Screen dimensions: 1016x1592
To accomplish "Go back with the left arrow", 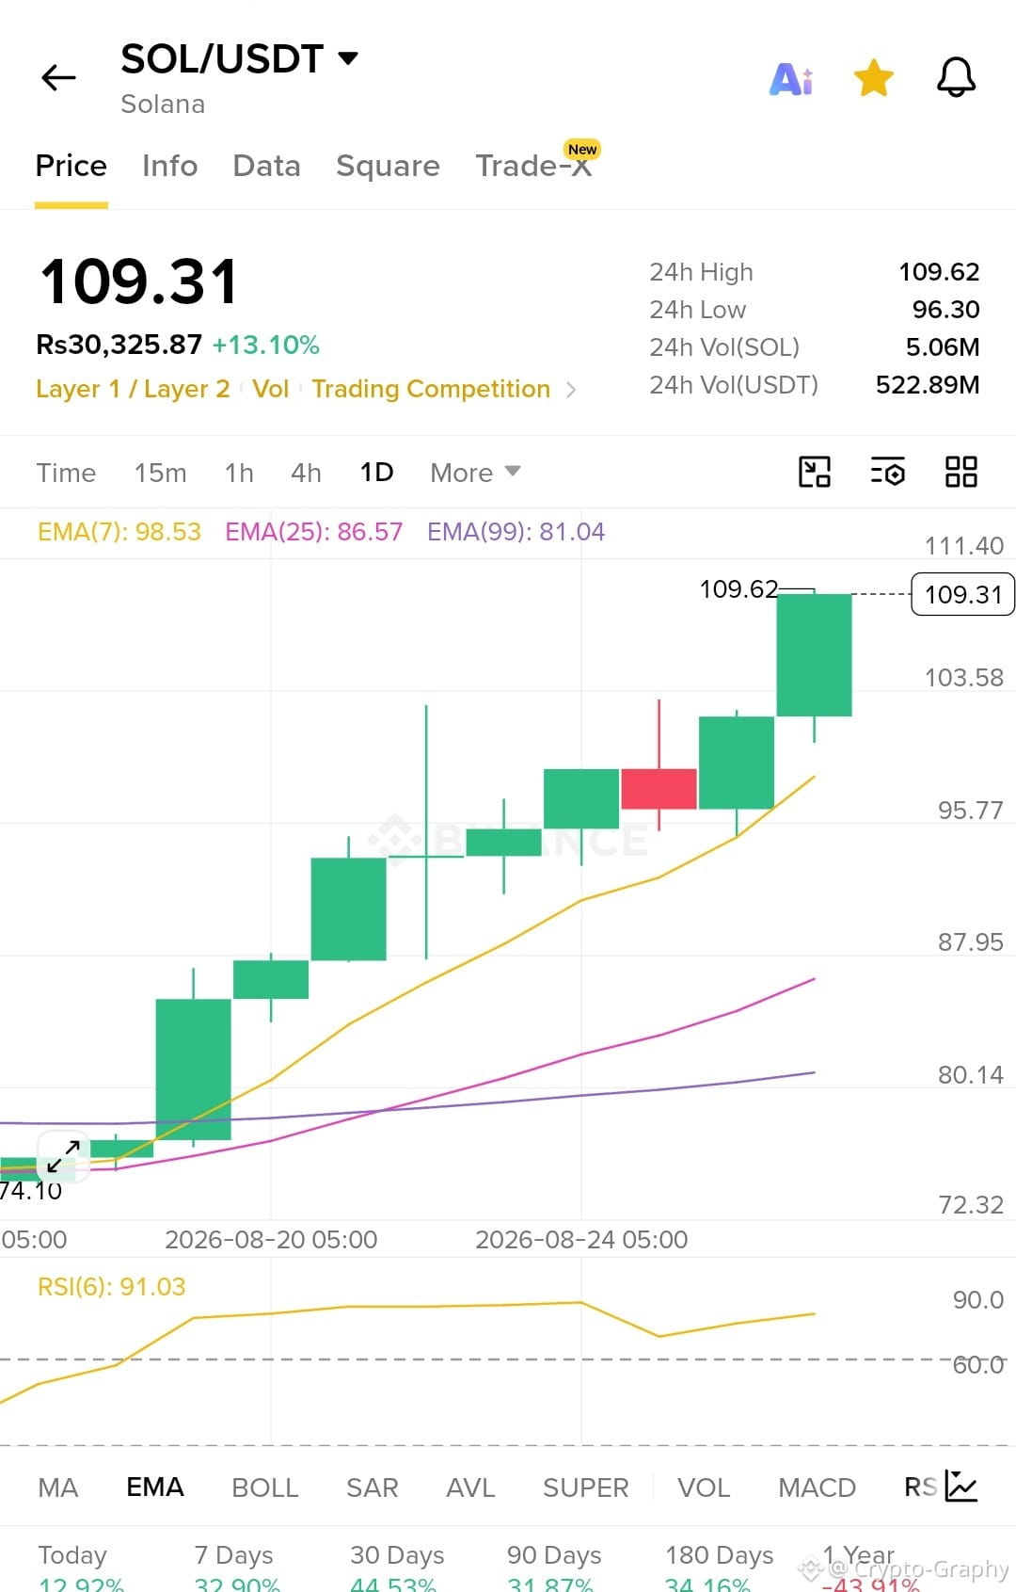I will tap(58, 77).
